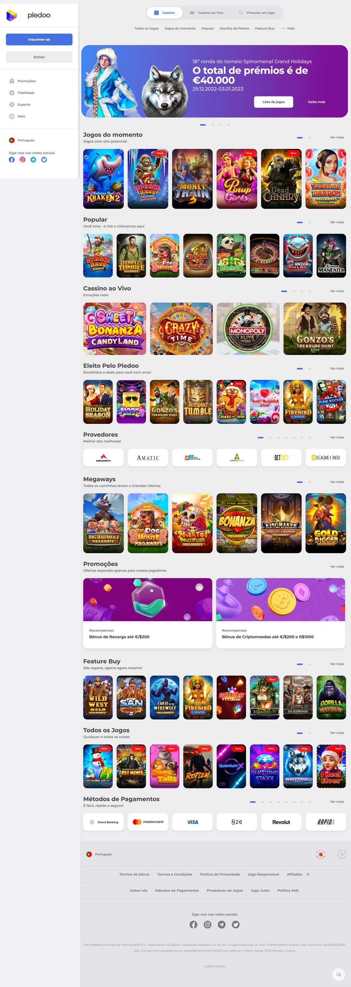The image size is (351, 987).
Task: Open the Twitter icon in the footer
Action: coord(236,924)
